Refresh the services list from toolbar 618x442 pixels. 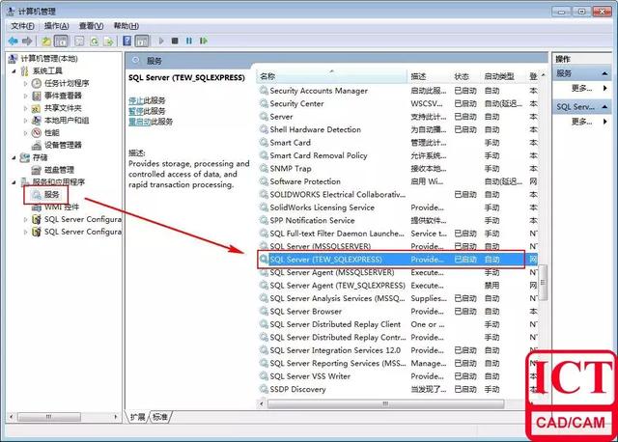coord(94,41)
